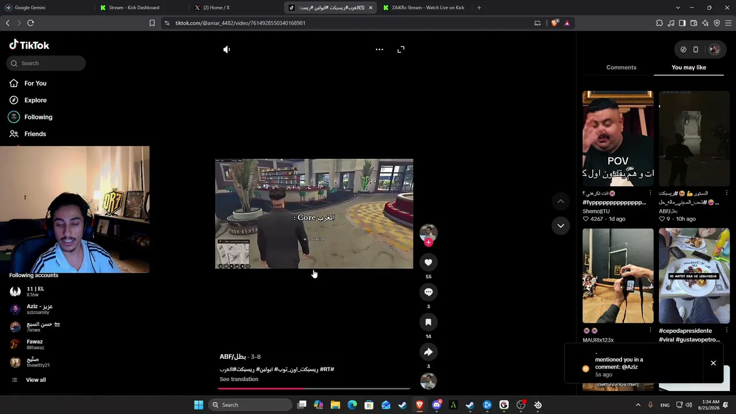
Task: Share the video using arrow icon
Action: 428,352
